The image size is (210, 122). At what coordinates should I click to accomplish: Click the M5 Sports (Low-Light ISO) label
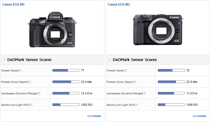pyautogui.click(x=15, y=105)
